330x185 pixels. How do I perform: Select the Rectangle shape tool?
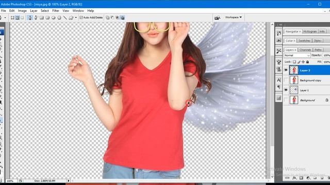point(42,18)
